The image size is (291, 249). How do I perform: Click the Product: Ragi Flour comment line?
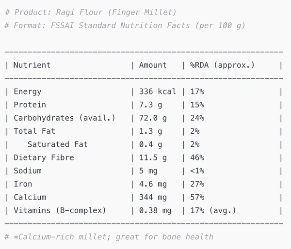click(90, 12)
